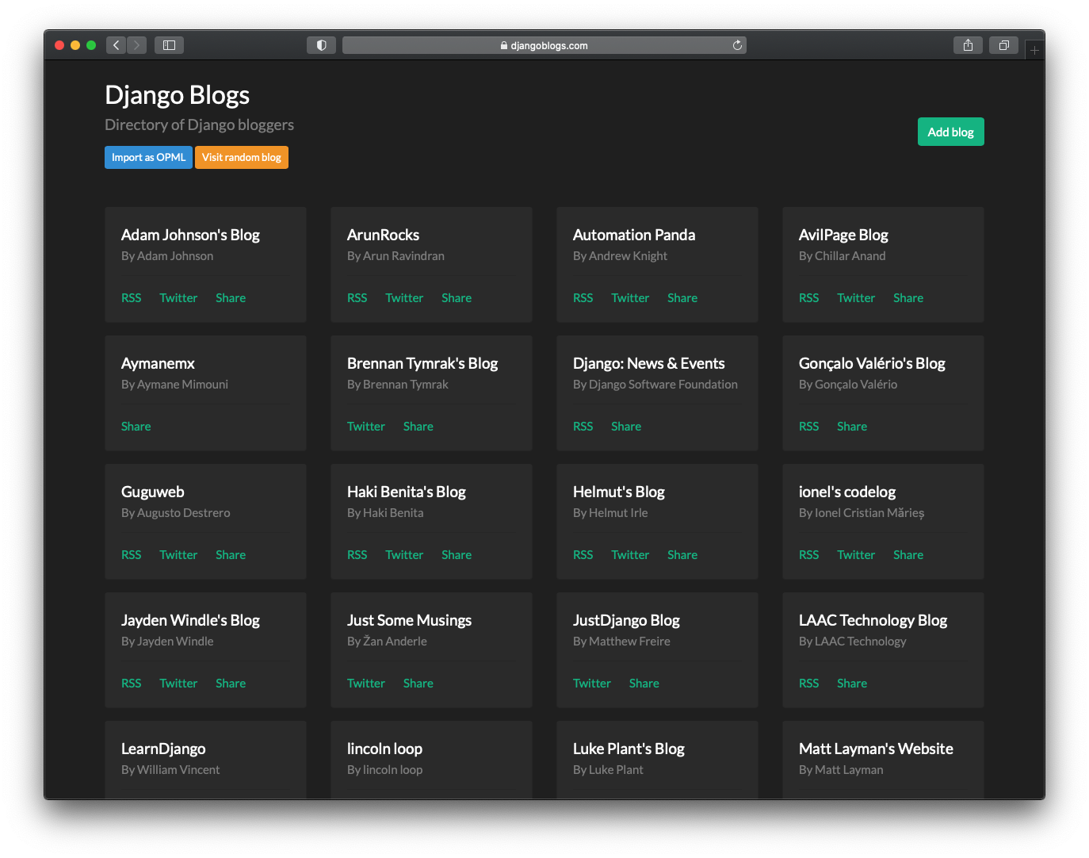Open Twitter link for Helmut's Blog
The height and width of the screenshot is (858, 1089).
point(630,555)
